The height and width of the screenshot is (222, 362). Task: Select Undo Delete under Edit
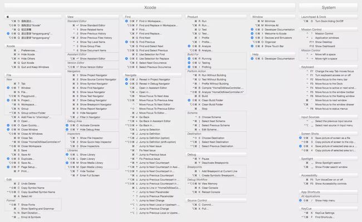pos(28,184)
